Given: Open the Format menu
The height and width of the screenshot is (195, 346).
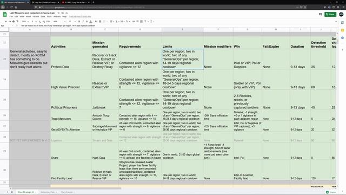Looking at the screenshot, I should [x=36, y=17].
